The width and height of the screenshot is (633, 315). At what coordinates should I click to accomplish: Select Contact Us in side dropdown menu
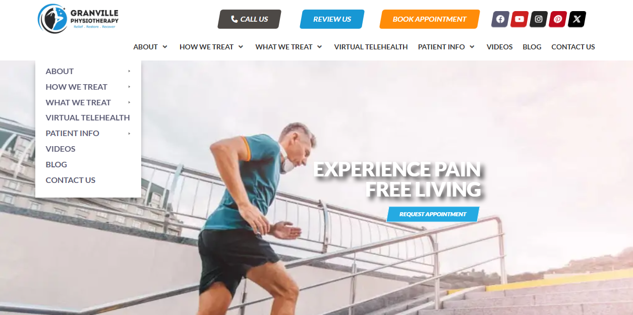tap(71, 180)
